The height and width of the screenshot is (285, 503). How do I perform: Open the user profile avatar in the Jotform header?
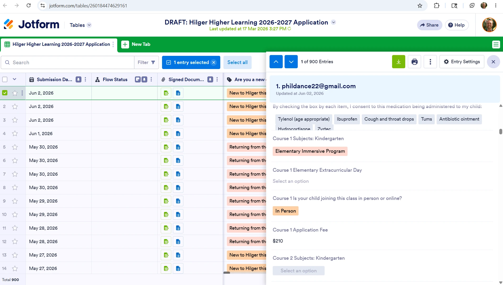click(x=489, y=25)
